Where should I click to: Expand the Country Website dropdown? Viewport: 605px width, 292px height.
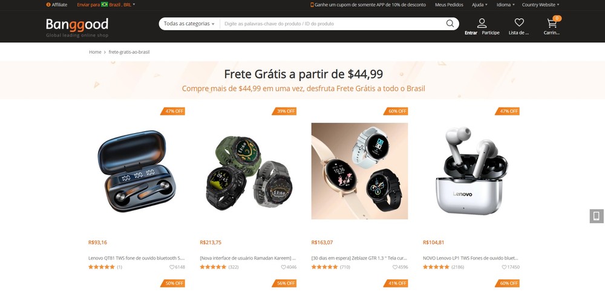[540, 5]
